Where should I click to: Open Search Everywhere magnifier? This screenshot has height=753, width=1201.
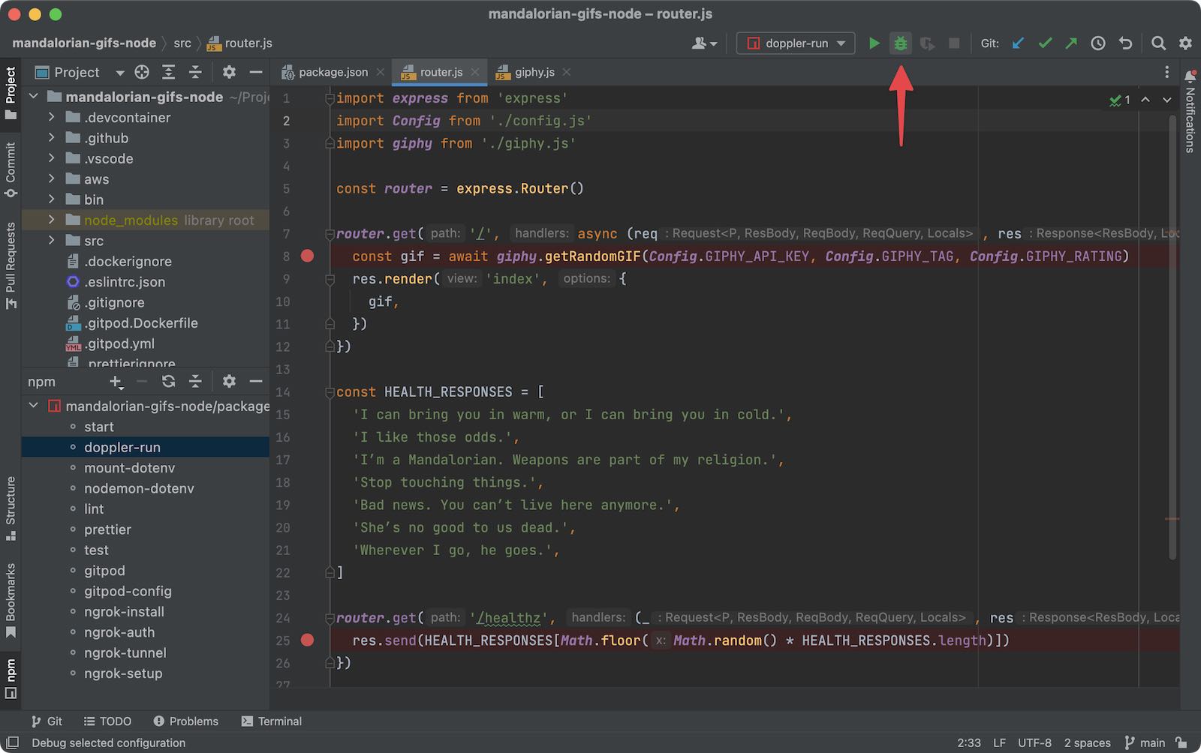1158,43
